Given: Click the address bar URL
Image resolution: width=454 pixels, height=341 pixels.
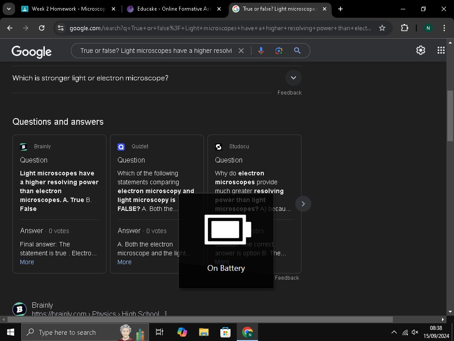Looking at the screenshot, I should (x=220, y=28).
